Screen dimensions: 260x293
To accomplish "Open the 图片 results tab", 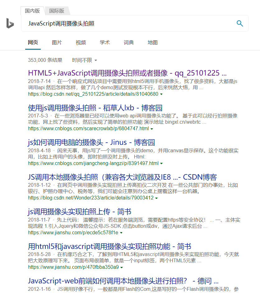I will point(57,43).
